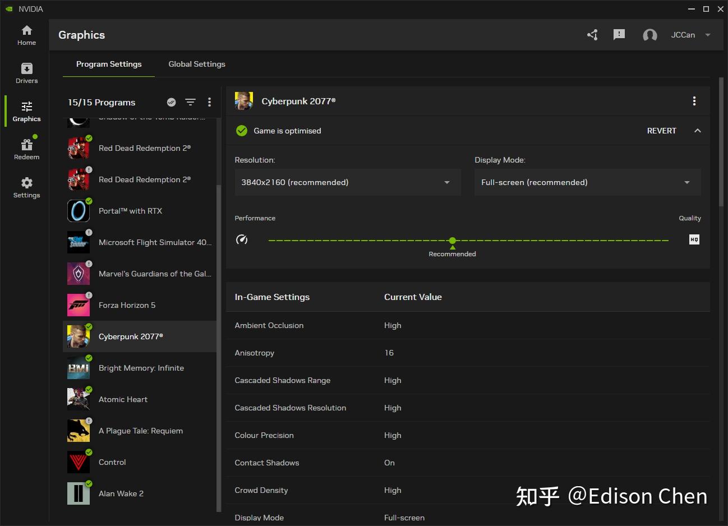Open the JCCan account menu

[x=690, y=35]
